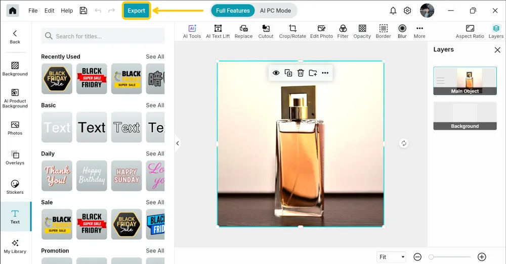Save the project with the disk icon
The width and height of the screenshot is (506, 264).
tap(83, 11)
